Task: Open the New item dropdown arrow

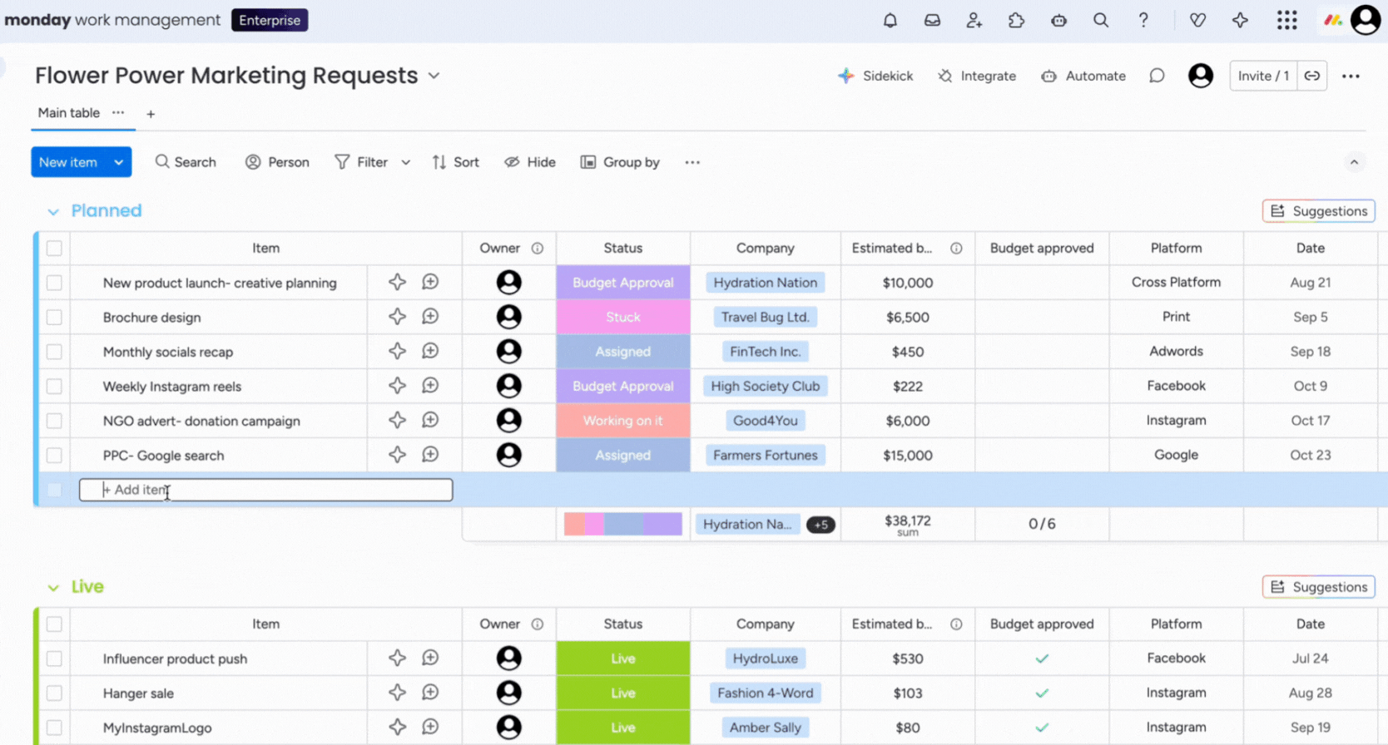Action: [x=119, y=162]
